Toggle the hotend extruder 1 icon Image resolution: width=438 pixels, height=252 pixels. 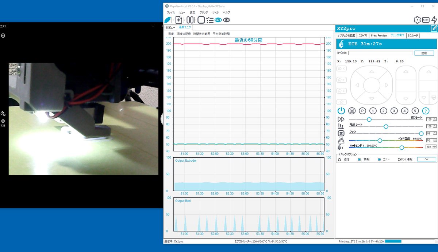click(341, 147)
